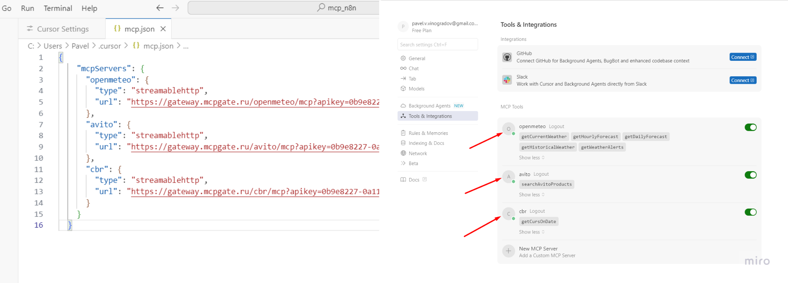Connect the Slack integration

pos(743,80)
